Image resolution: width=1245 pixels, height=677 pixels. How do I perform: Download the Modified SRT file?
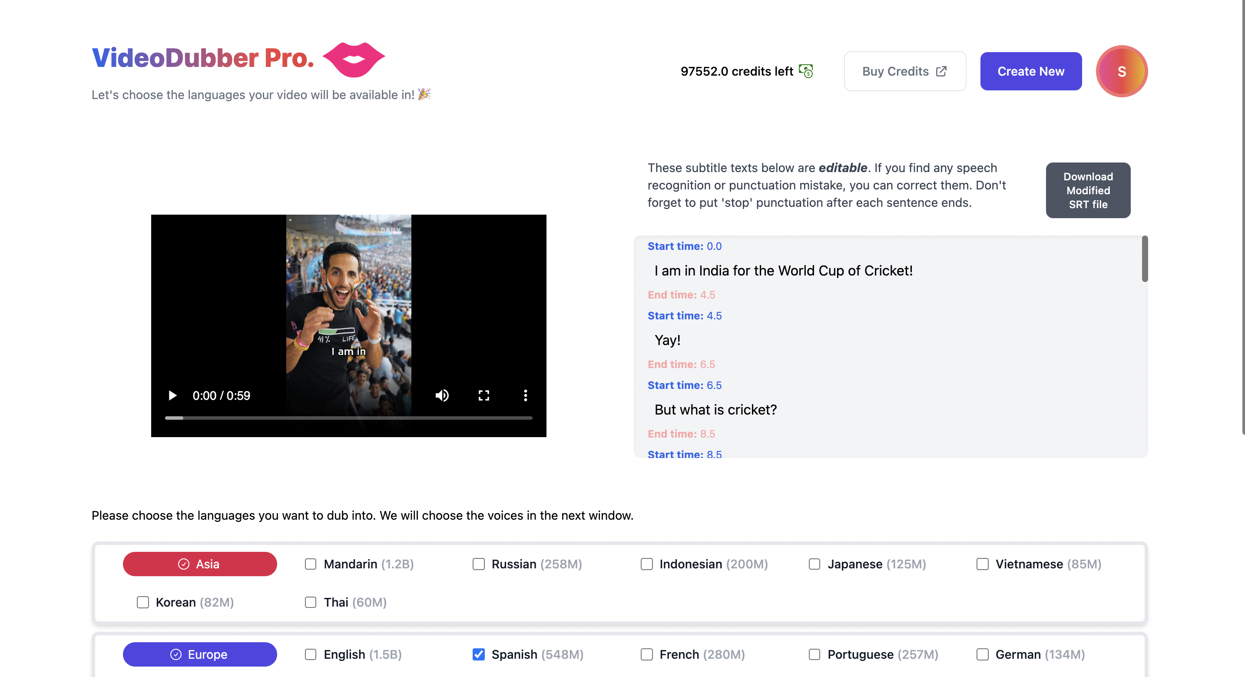tap(1088, 190)
